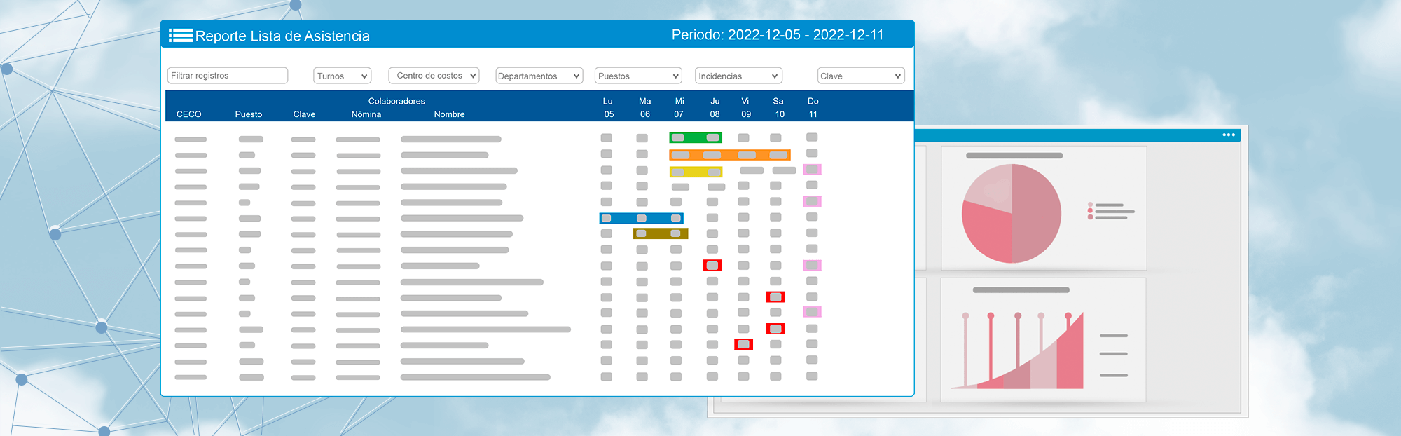Select the orange incidence bar in second row
This screenshot has height=436, width=1401.
pyautogui.click(x=729, y=155)
